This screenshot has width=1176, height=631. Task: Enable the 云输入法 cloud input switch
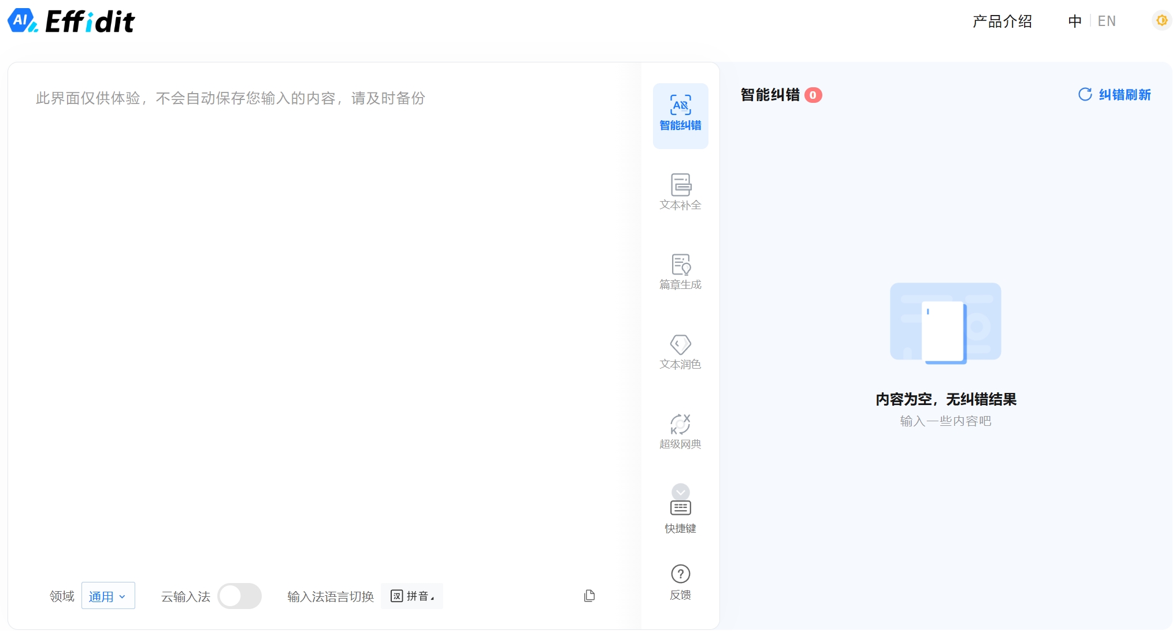click(239, 596)
